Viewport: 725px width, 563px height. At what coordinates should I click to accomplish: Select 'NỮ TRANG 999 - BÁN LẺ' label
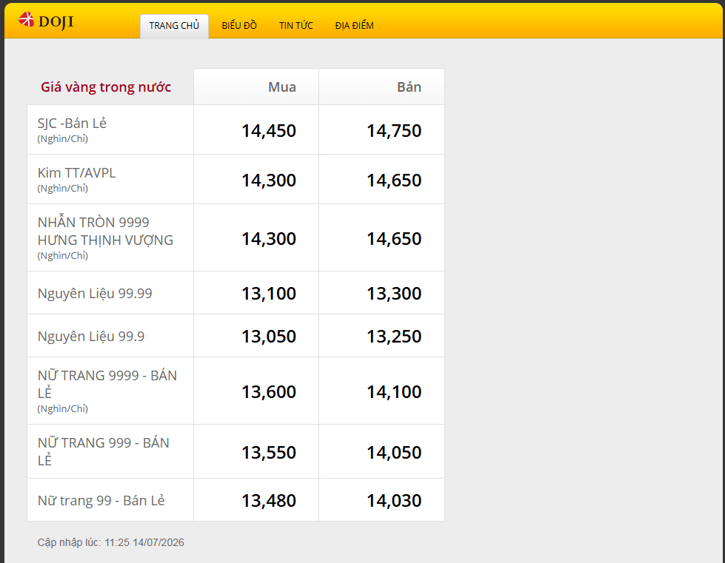coord(104,451)
